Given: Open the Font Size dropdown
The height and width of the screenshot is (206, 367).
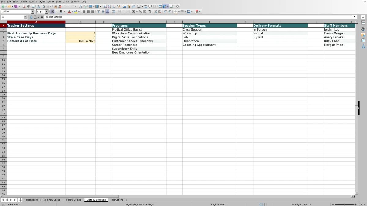Looking at the screenshot, I should (x=47, y=12).
